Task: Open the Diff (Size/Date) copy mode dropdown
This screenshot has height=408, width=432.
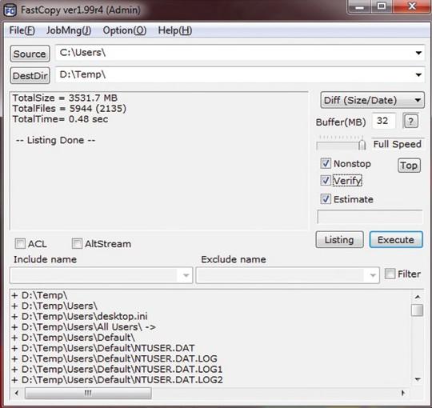Action: point(372,100)
